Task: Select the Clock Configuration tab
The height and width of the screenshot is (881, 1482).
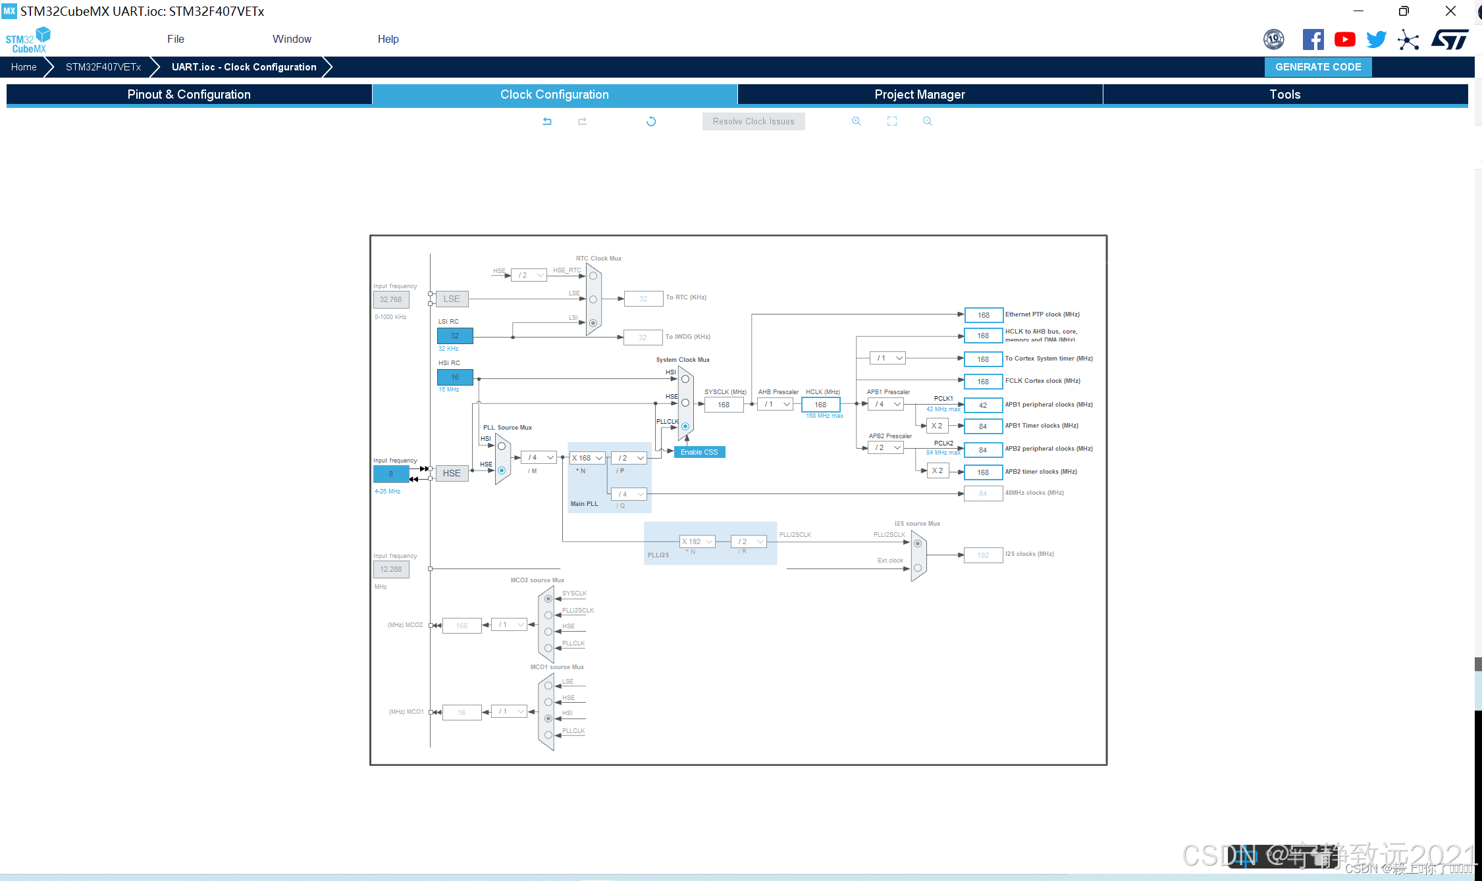Action: pos(554,95)
